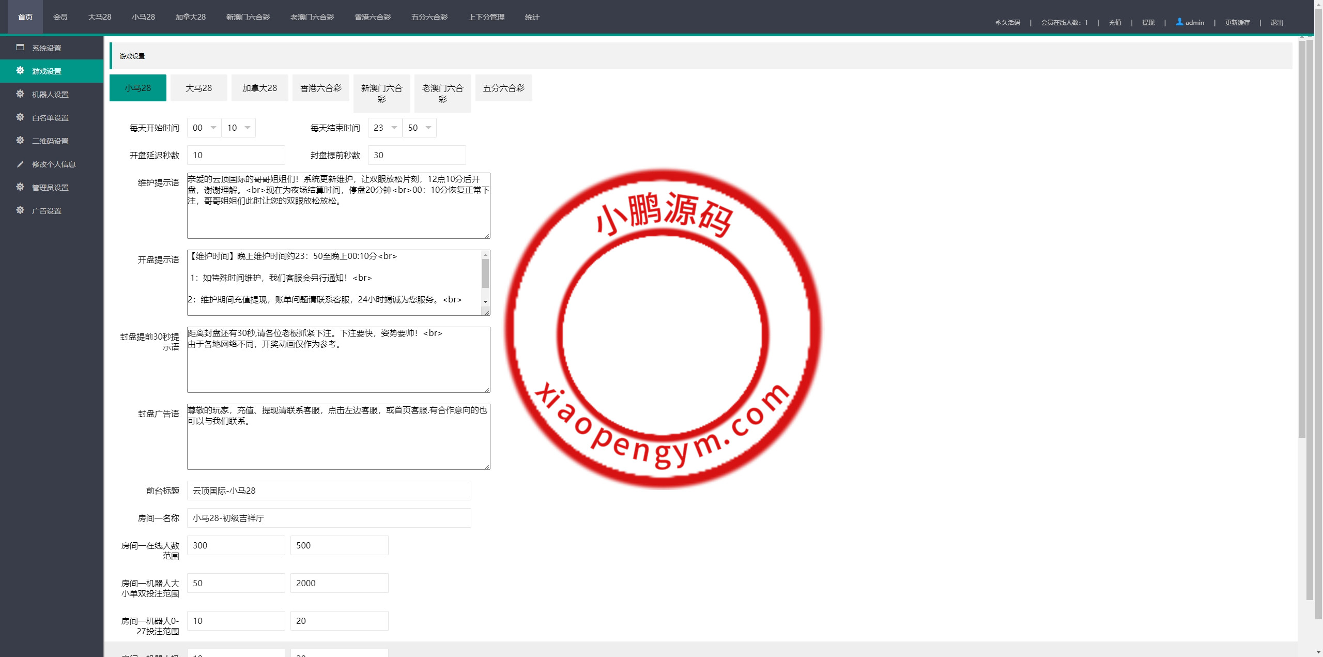The width and height of the screenshot is (1323, 657).
Task: Switch to the 加拿大28 game tab
Action: pos(259,88)
